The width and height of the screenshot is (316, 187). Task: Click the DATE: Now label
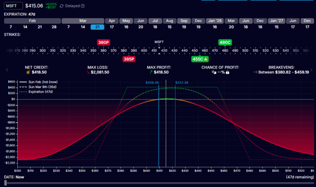point(14,177)
